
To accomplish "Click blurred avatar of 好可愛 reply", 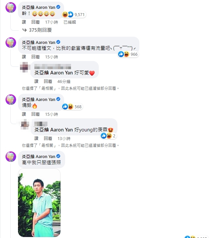I will [x=25, y=67].
